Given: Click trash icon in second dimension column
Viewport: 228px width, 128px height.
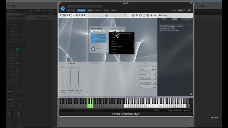Looking at the screenshot, I should coord(120,31).
